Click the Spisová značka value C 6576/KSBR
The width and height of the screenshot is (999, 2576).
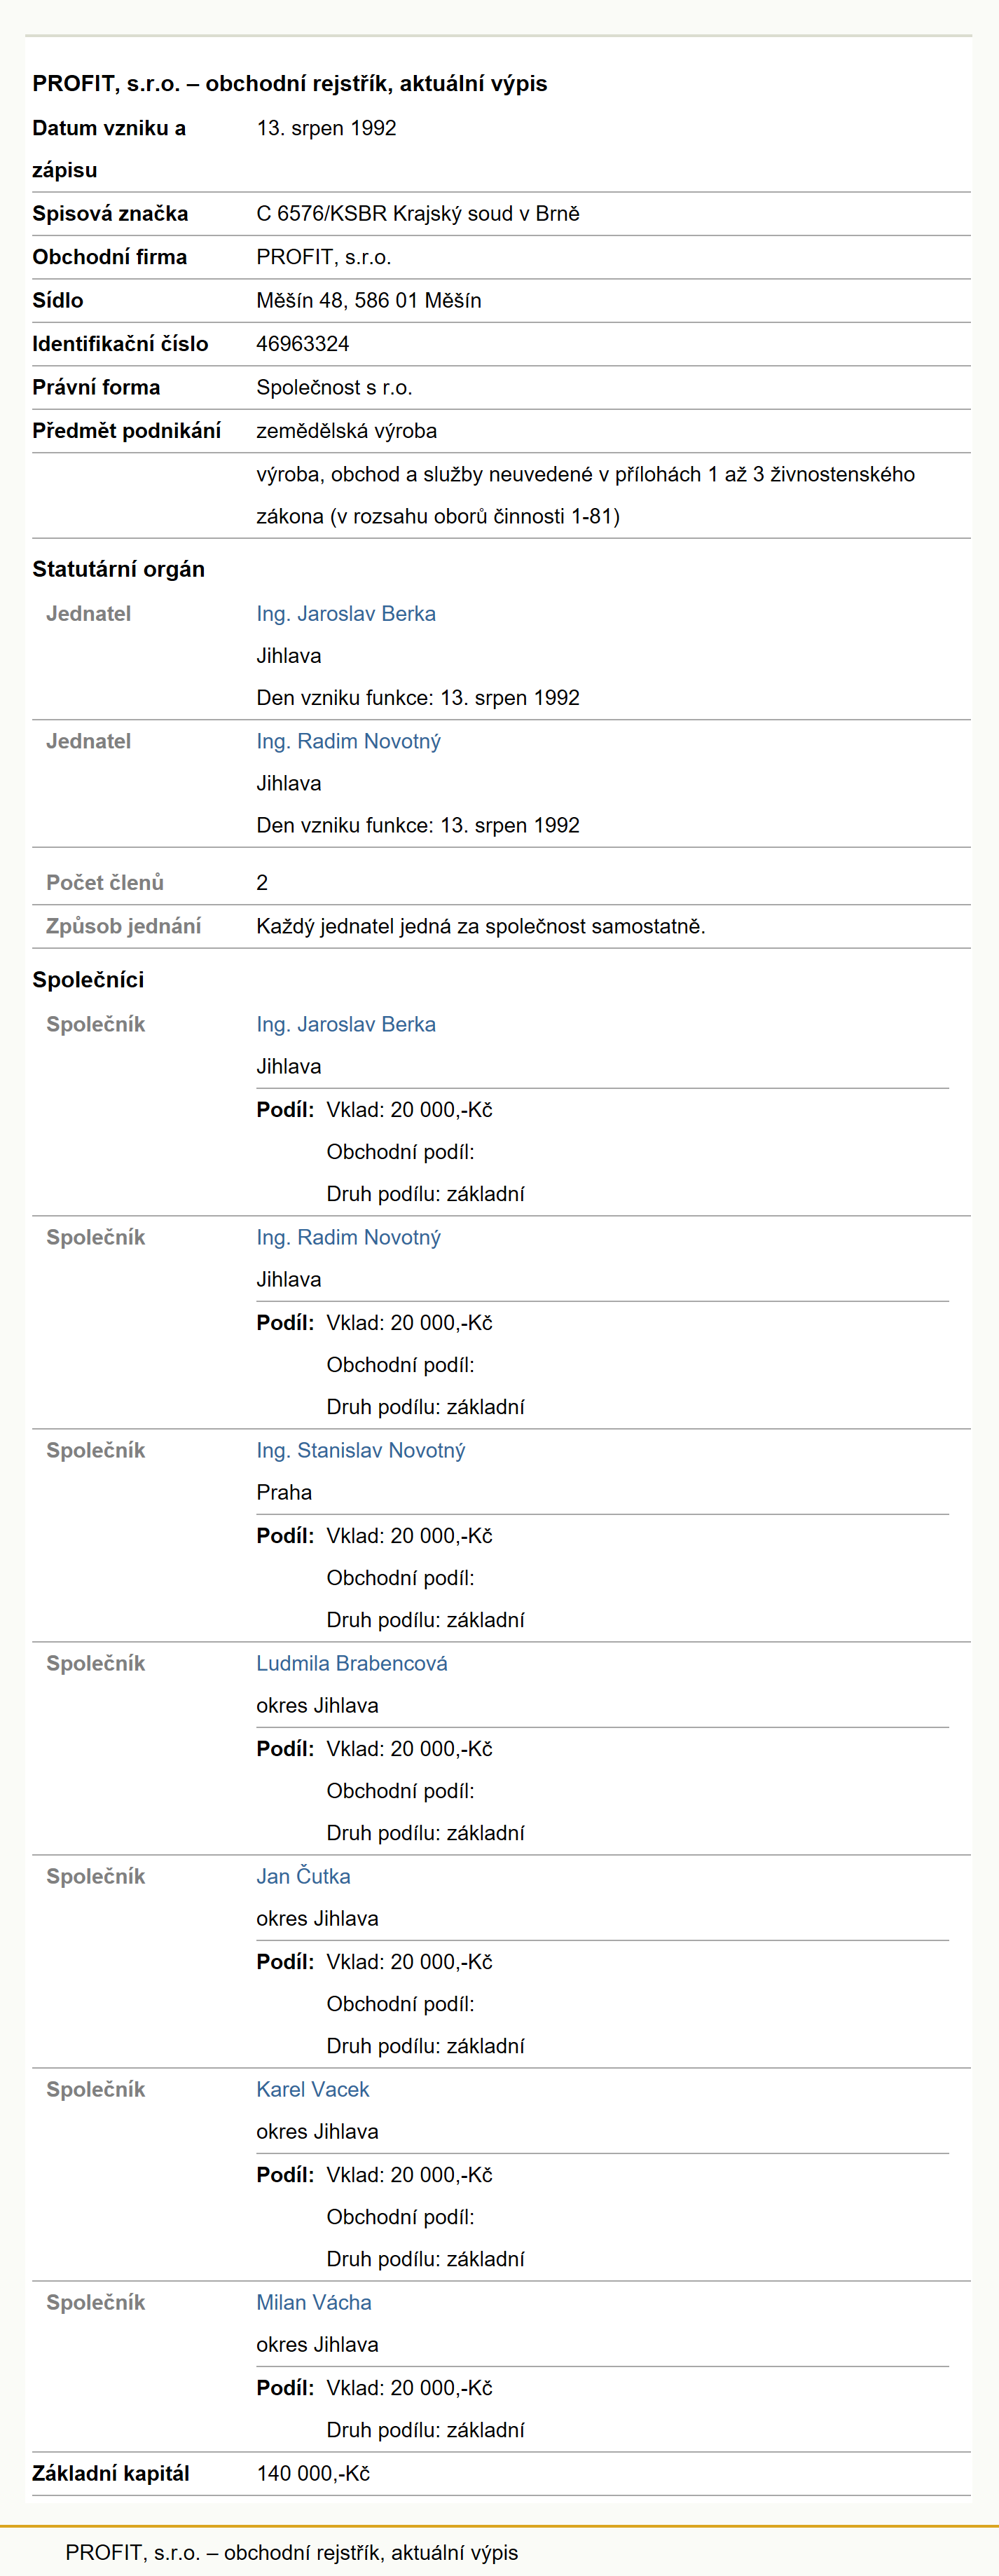pos(418,213)
